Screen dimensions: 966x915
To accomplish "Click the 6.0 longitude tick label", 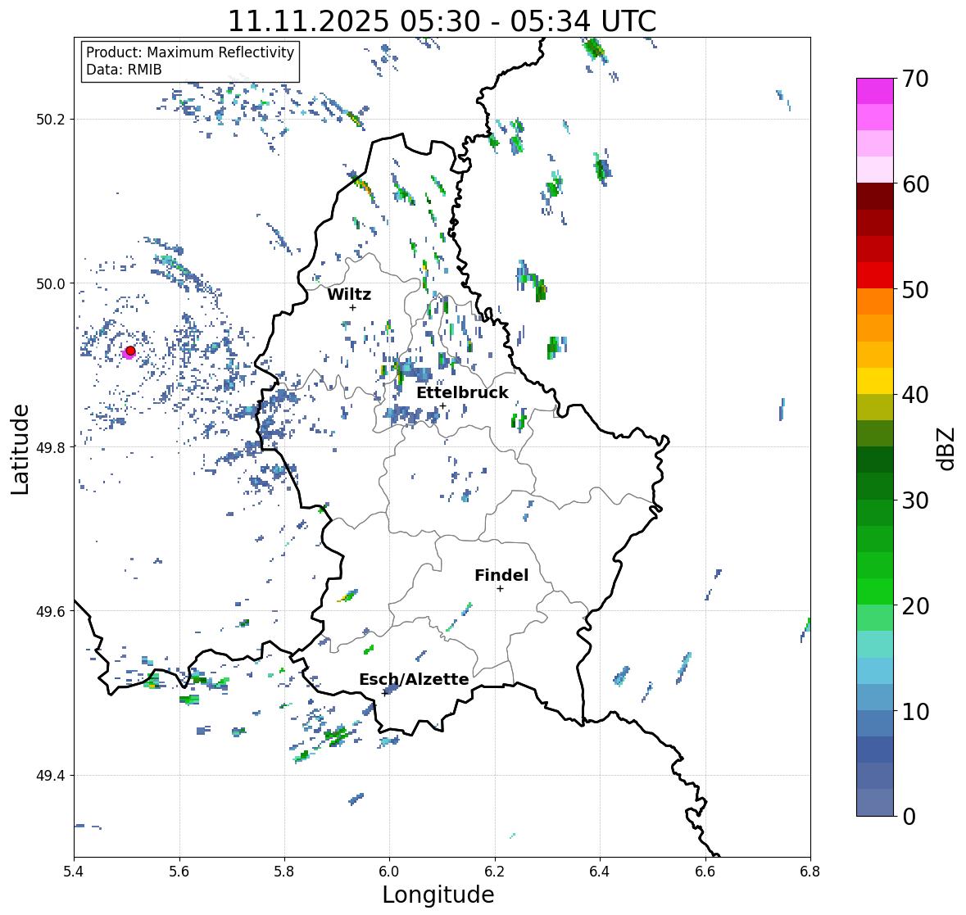I will coord(389,872).
